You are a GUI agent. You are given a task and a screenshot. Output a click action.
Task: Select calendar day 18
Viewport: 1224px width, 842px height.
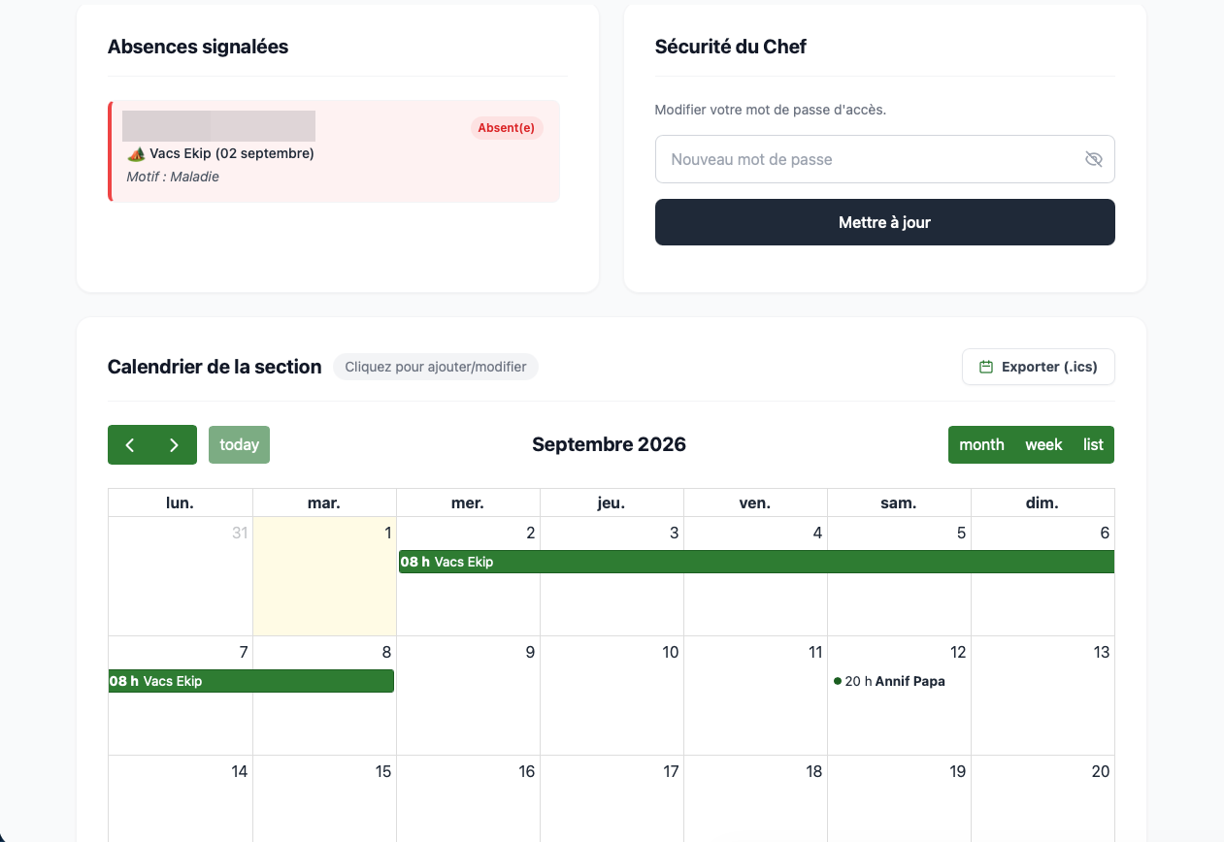point(755,798)
